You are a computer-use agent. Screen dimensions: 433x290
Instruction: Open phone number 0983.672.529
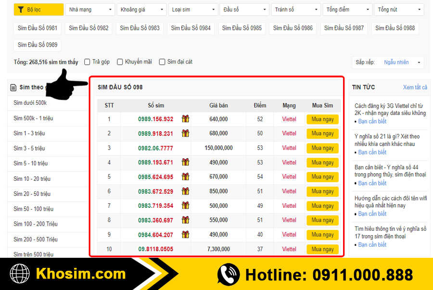point(155,191)
